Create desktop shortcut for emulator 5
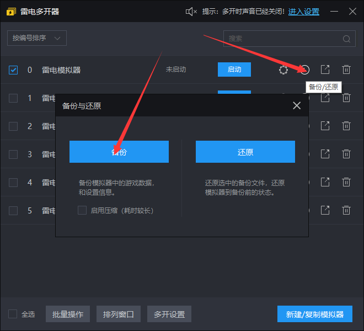 click(325, 210)
